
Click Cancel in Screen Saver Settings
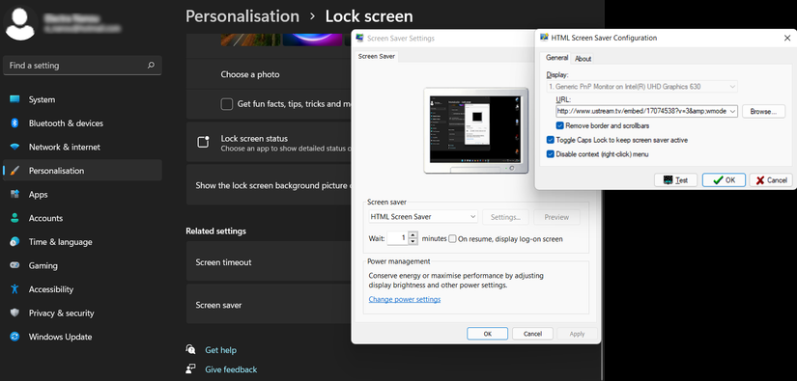(x=532, y=334)
